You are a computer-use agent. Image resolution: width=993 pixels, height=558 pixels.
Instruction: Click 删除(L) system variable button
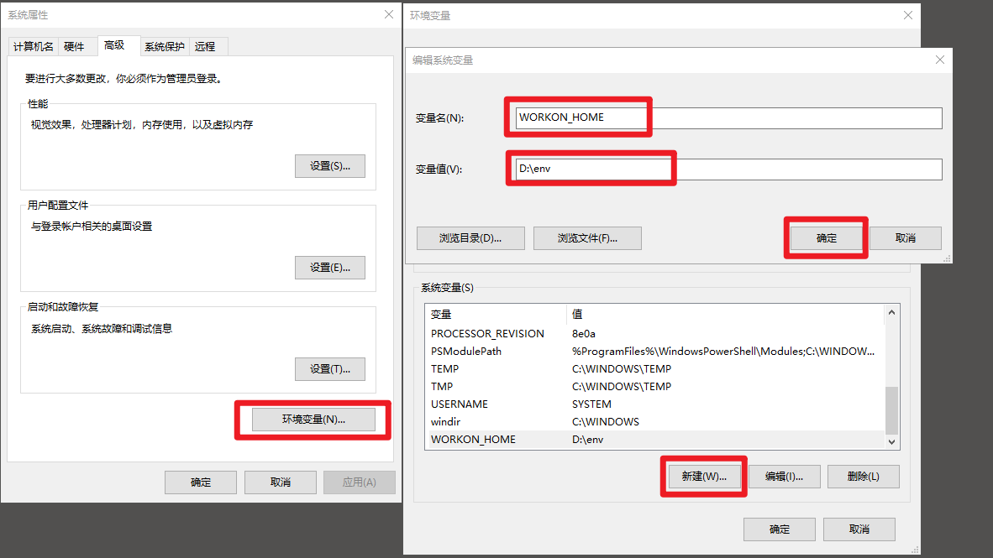[x=863, y=477]
